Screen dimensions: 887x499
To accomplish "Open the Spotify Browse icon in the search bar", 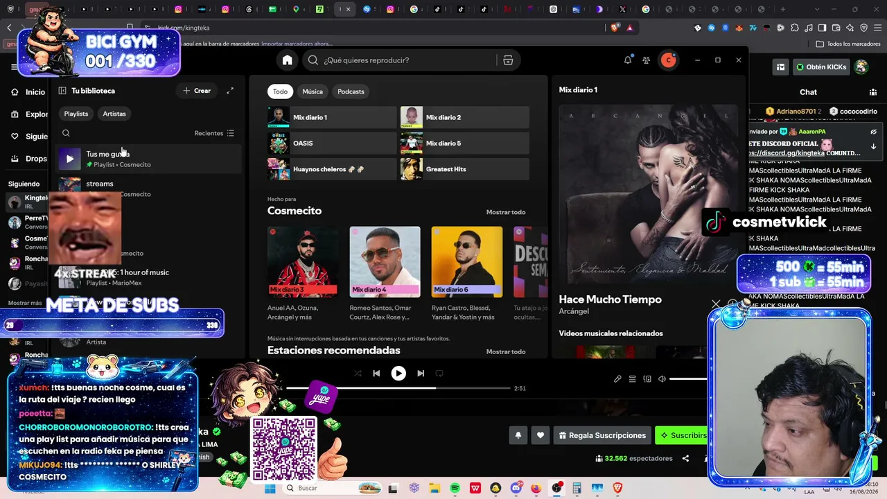I will click(x=508, y=60).
